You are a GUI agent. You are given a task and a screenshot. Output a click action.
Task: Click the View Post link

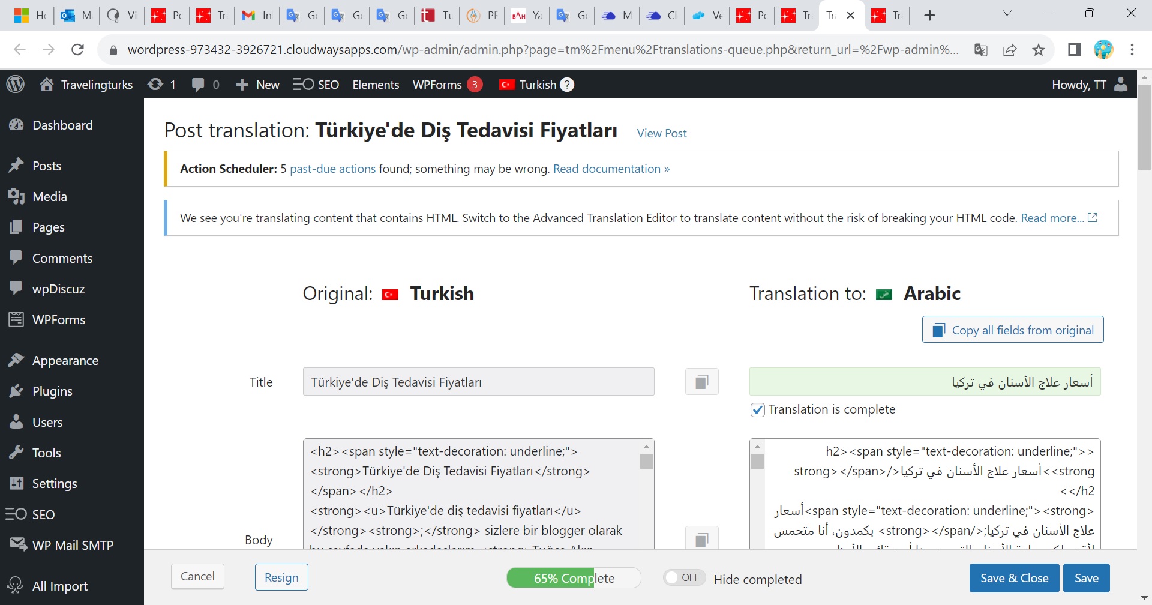pyautogui.click(x=662, y=133)
